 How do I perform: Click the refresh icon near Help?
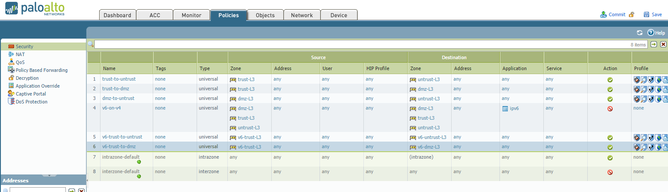[639, 33]
